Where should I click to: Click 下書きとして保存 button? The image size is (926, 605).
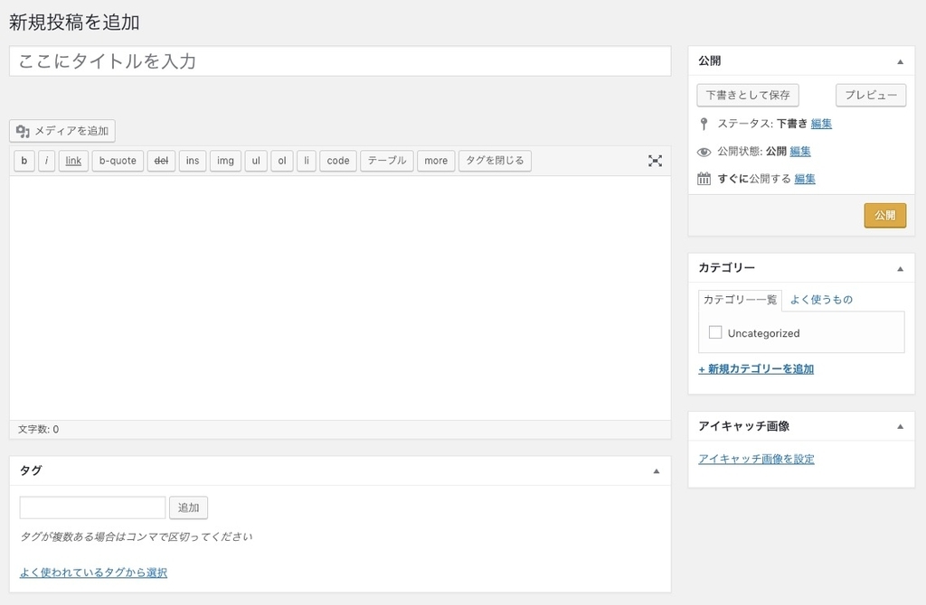748,95
